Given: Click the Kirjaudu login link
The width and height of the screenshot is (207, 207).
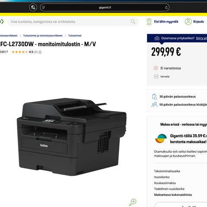Looking at the screenshot, I should coord(198,22).
